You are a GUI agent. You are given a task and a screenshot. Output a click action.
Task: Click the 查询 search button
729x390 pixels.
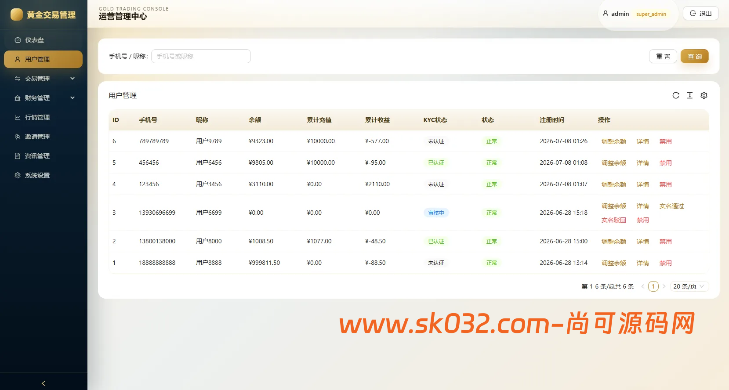[x=694, y=56]
